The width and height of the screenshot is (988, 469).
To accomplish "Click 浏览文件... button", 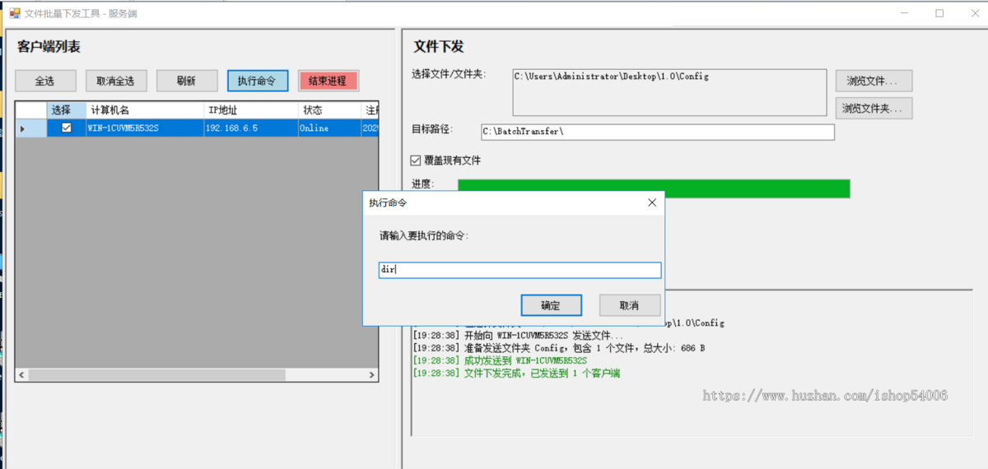I will click(x=874, y=81).
